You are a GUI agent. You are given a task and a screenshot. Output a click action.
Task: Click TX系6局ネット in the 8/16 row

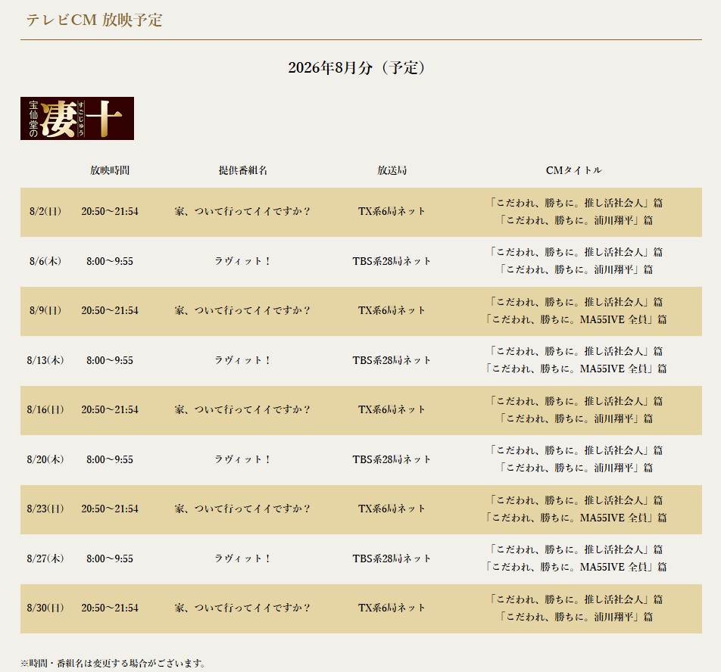point(392,409)
